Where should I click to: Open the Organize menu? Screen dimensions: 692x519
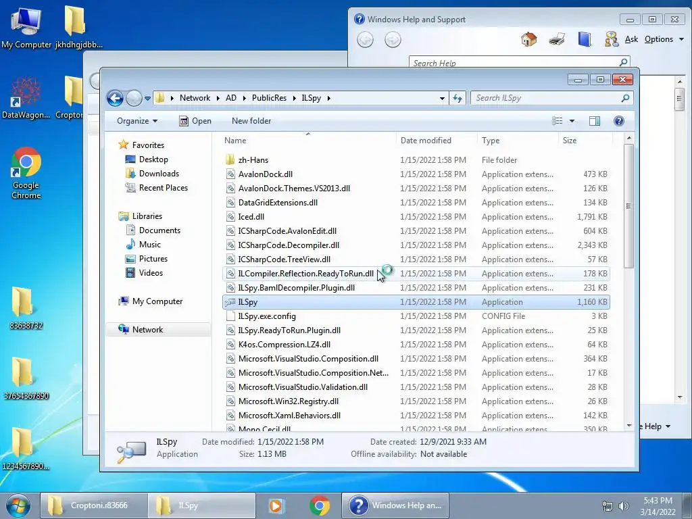(137, 121)
